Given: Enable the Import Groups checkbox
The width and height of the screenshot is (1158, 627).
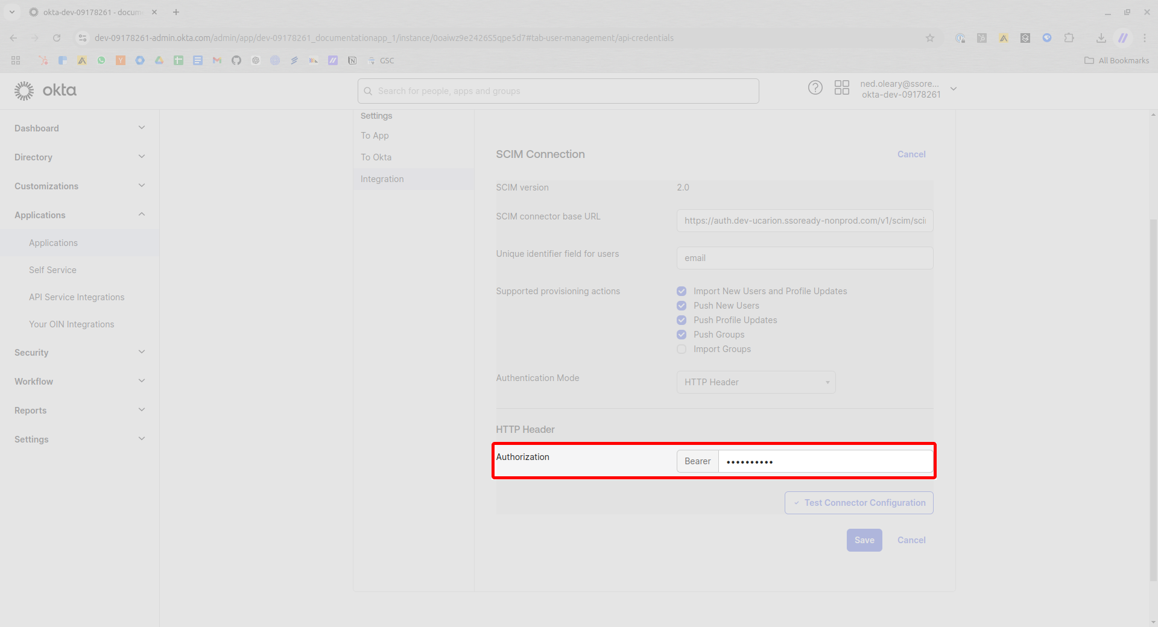Looking at the screenshot, I should point(682,349).
